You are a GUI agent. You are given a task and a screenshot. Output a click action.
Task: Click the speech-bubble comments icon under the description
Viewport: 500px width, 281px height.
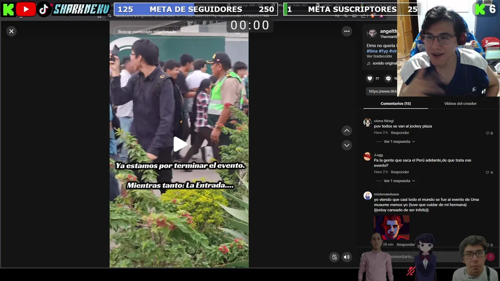click(x=388, y=78)
